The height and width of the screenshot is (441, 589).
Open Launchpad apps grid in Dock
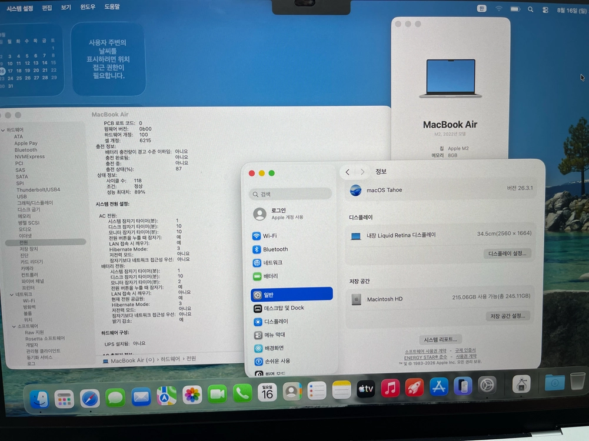click(64, 399)
